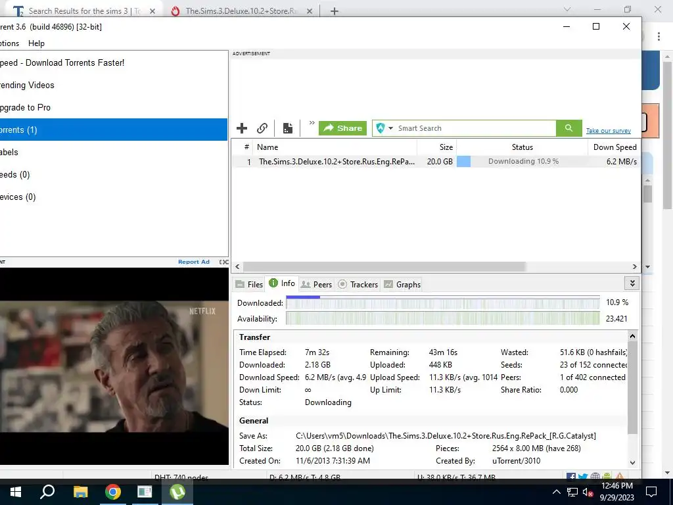The image size is (673, 505).
Task: Click the Report Ad link
Action: tap(194, 262)
